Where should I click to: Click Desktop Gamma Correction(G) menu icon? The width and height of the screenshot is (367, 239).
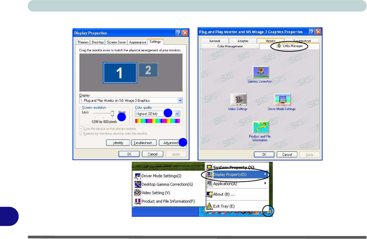[x=137, y=185]
